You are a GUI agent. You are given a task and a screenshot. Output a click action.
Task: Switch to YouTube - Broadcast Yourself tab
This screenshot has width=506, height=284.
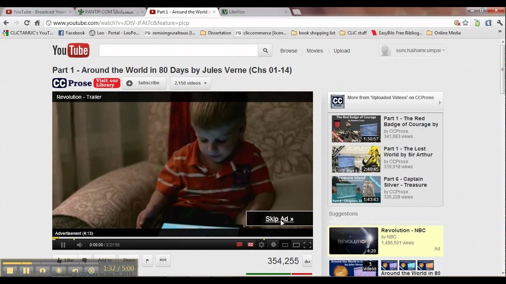tap(39, 12)
